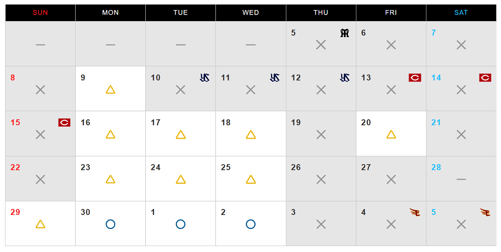Click the Swallows logo on the 10th

tap(204, 78)
